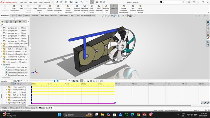The image size is (210, 118).
Task: Open Reference Geometry tool
Action: pos(85,8)
